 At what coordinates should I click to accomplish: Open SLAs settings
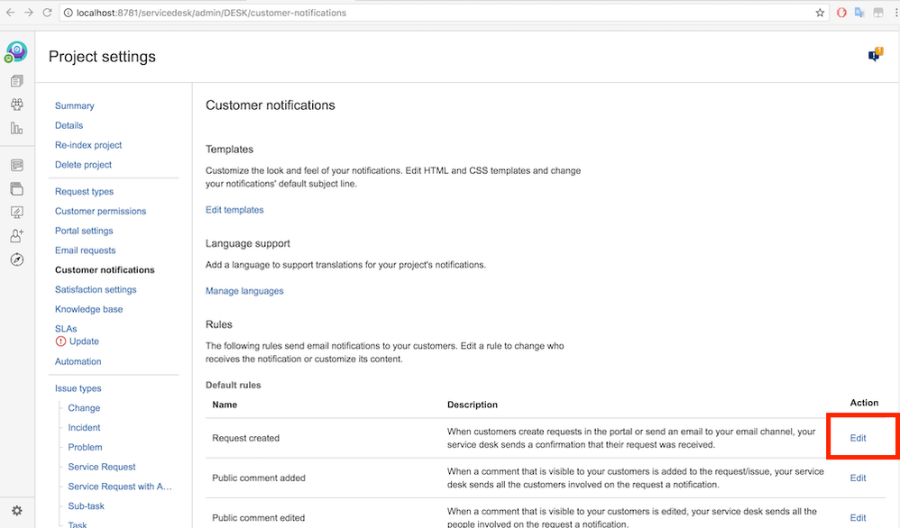coord(66,329)
